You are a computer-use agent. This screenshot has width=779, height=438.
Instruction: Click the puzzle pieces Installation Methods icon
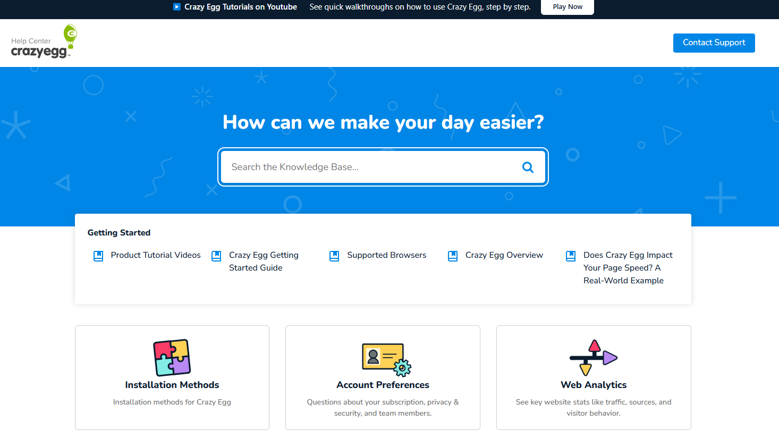pos(172,357)
